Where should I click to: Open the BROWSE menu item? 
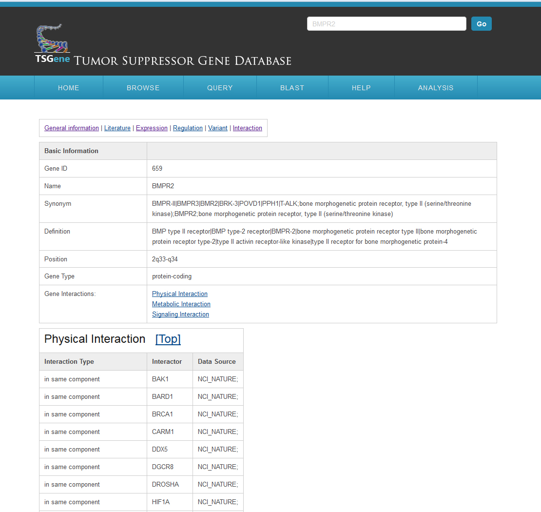coord(143,88)
